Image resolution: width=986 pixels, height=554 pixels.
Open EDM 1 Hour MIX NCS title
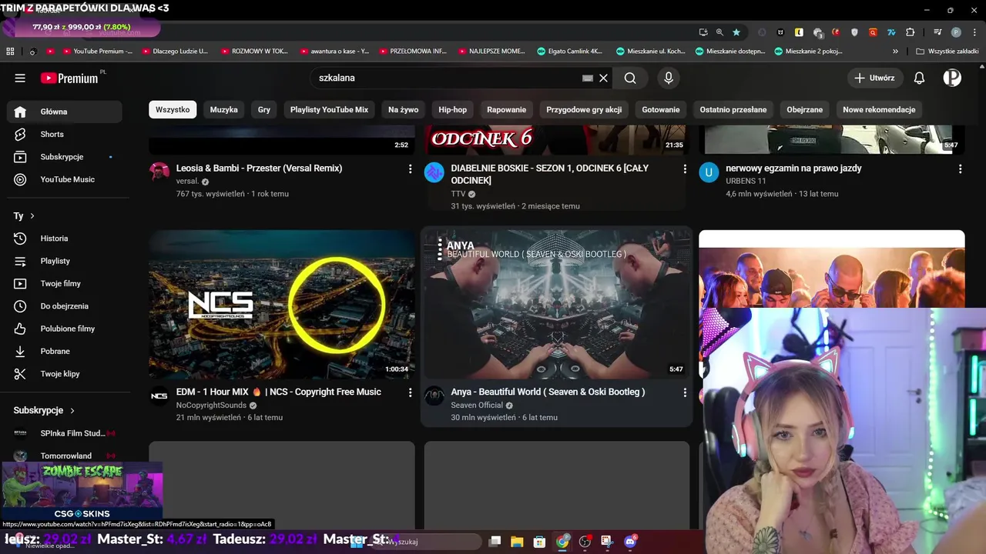(x=279, y=392)
